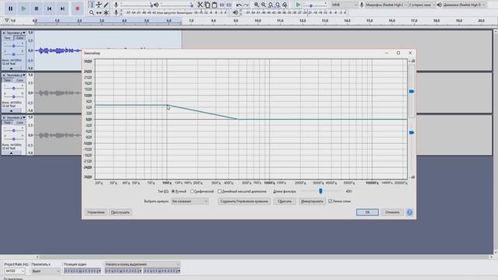498x280 pixels.
Task: Start playback with the green Play button
Action: tap(23, 9)
